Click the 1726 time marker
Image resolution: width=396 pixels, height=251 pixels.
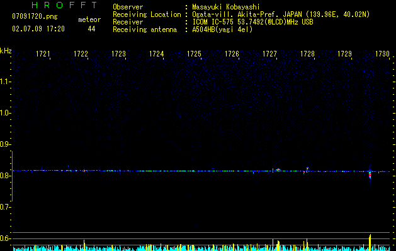click(232, 54)
